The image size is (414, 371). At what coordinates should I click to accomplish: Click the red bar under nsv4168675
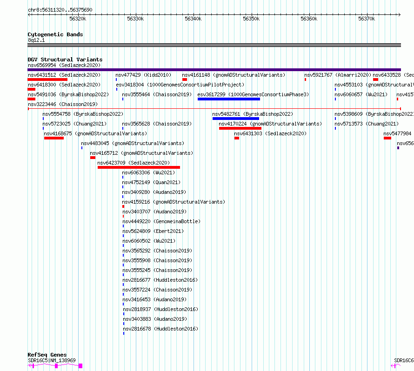tap(54, 138)
